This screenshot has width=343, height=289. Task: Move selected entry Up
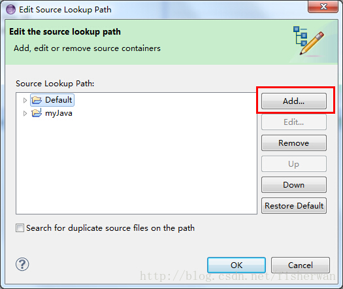pos(294,163)
